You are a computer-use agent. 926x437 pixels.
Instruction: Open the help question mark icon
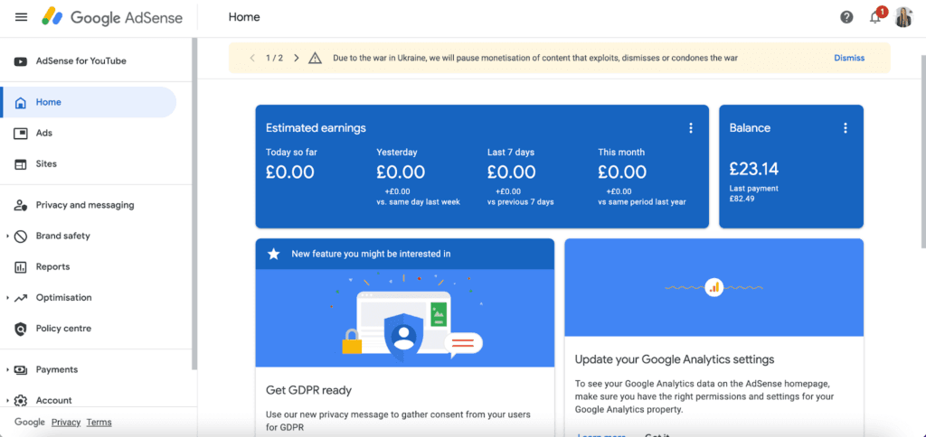tap(846, 17)
